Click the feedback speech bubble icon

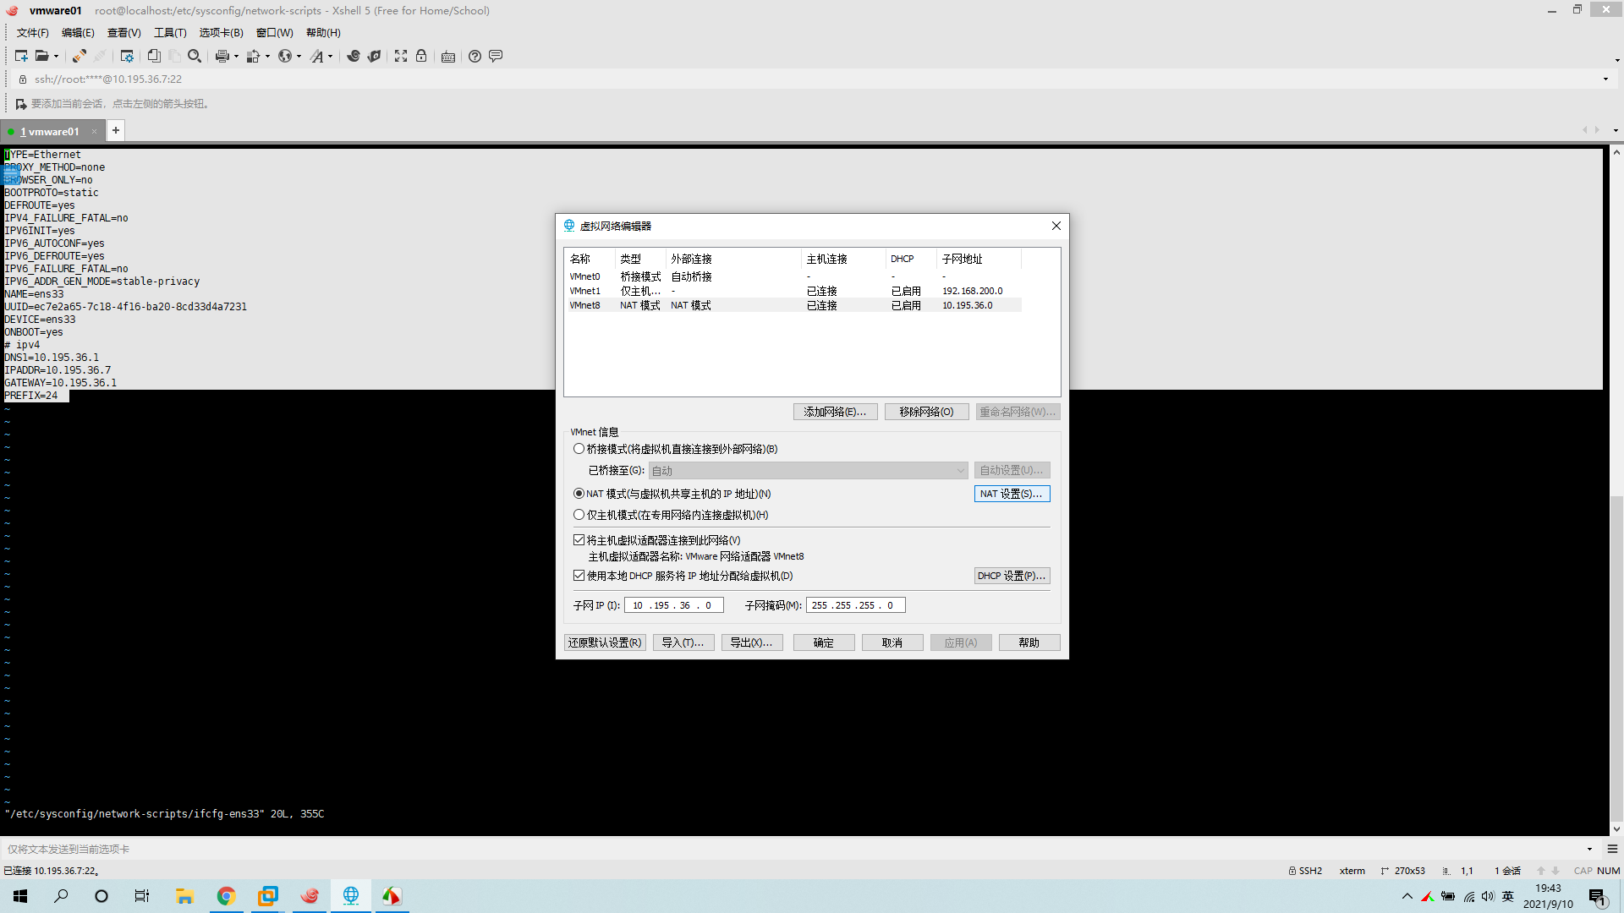496,56
